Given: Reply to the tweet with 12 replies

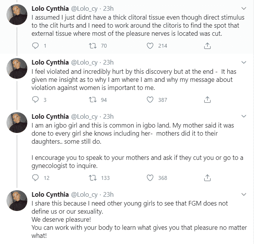Looking at the screenshot, I should tap(36, 178).
